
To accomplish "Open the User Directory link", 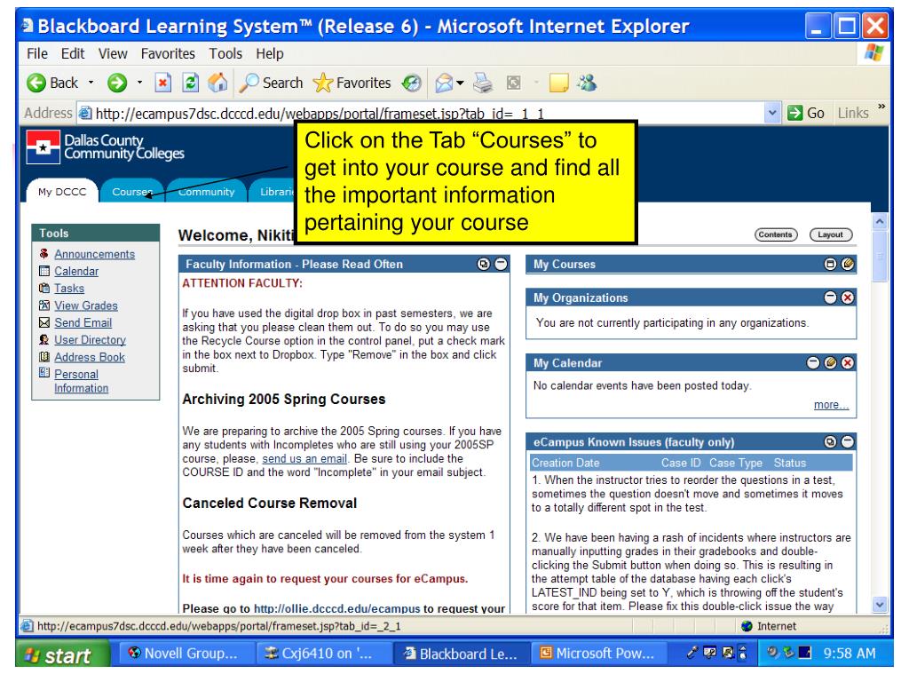I will pyautogui.click(x=90, y=340).
